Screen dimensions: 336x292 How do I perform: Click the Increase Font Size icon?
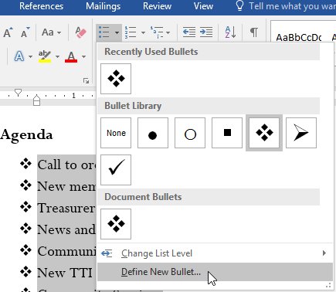click(8, 32)
